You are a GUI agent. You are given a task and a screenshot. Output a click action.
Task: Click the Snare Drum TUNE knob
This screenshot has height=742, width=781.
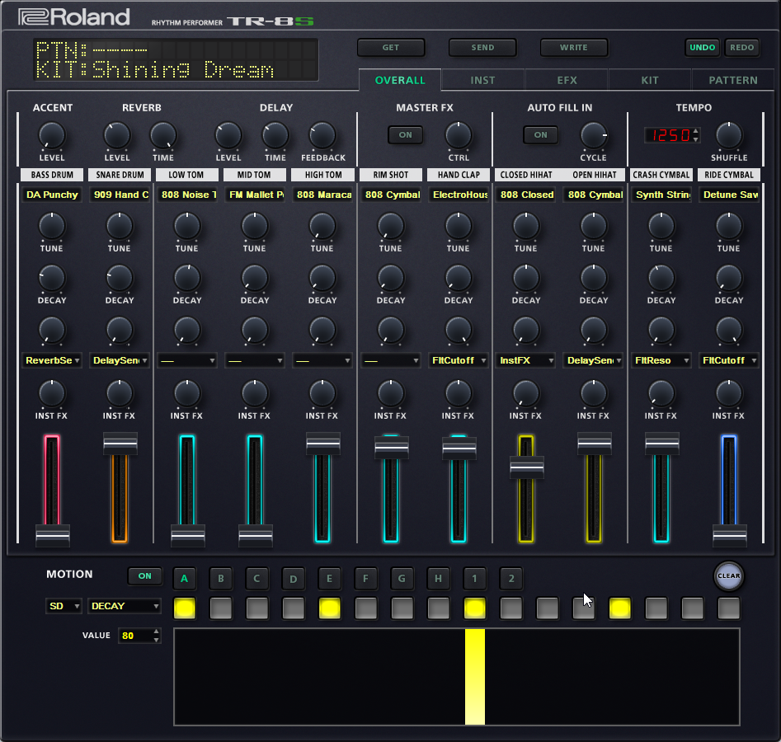click(120, 227)
